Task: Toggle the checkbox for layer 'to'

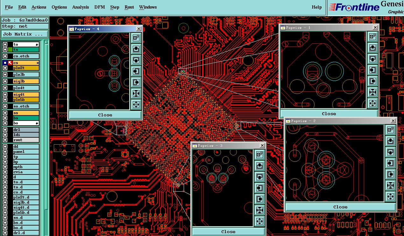Action: 5,44
